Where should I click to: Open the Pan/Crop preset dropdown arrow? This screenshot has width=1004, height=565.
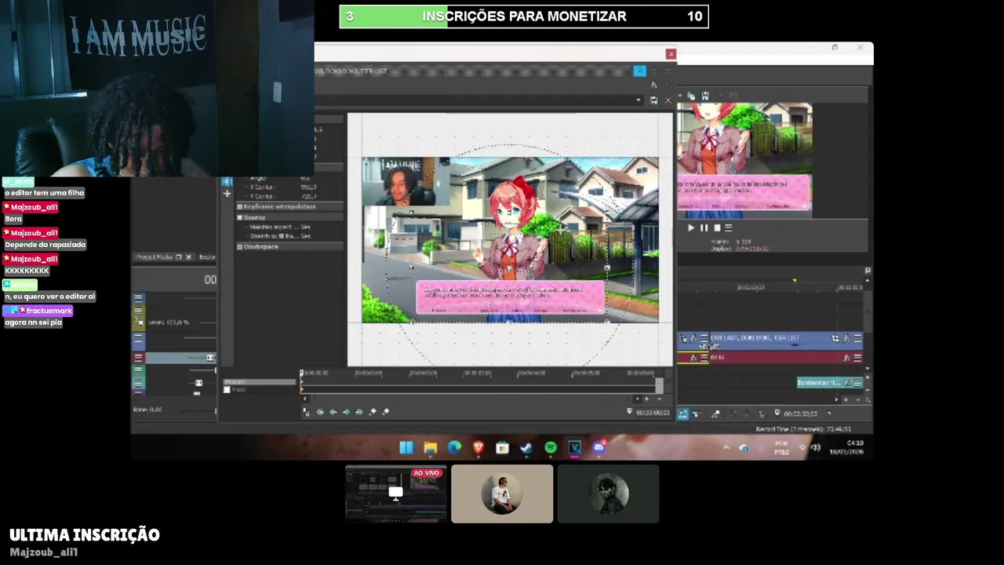(x=638, y=100)
